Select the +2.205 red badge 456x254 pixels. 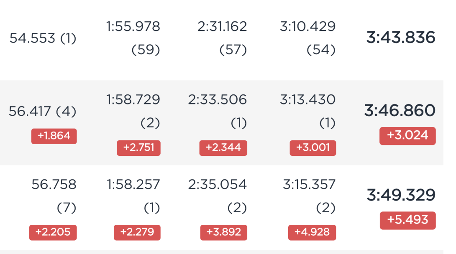pos(53,232)
